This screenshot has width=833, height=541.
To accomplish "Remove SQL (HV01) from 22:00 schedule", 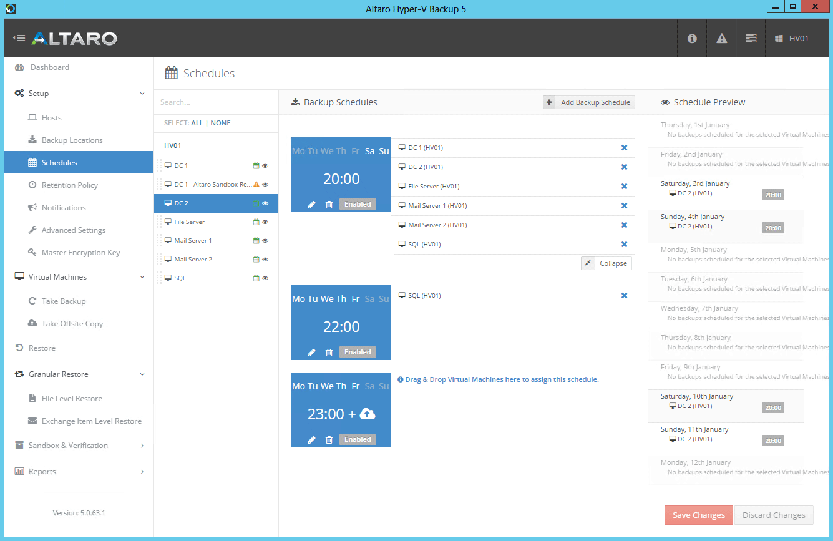I will pos(624,296).
